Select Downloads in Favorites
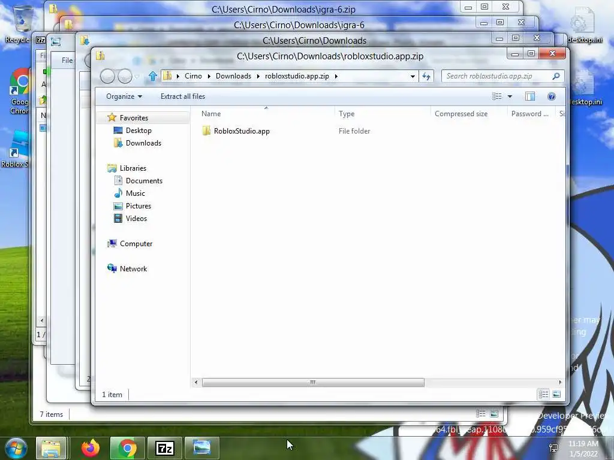The image size is (614, 460). [x=143, y=143]
